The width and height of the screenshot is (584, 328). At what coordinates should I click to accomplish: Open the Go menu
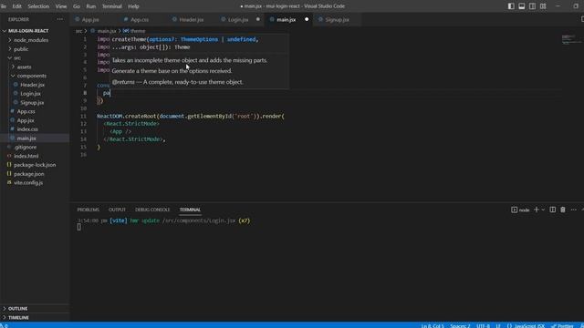[x=77, y=6]
